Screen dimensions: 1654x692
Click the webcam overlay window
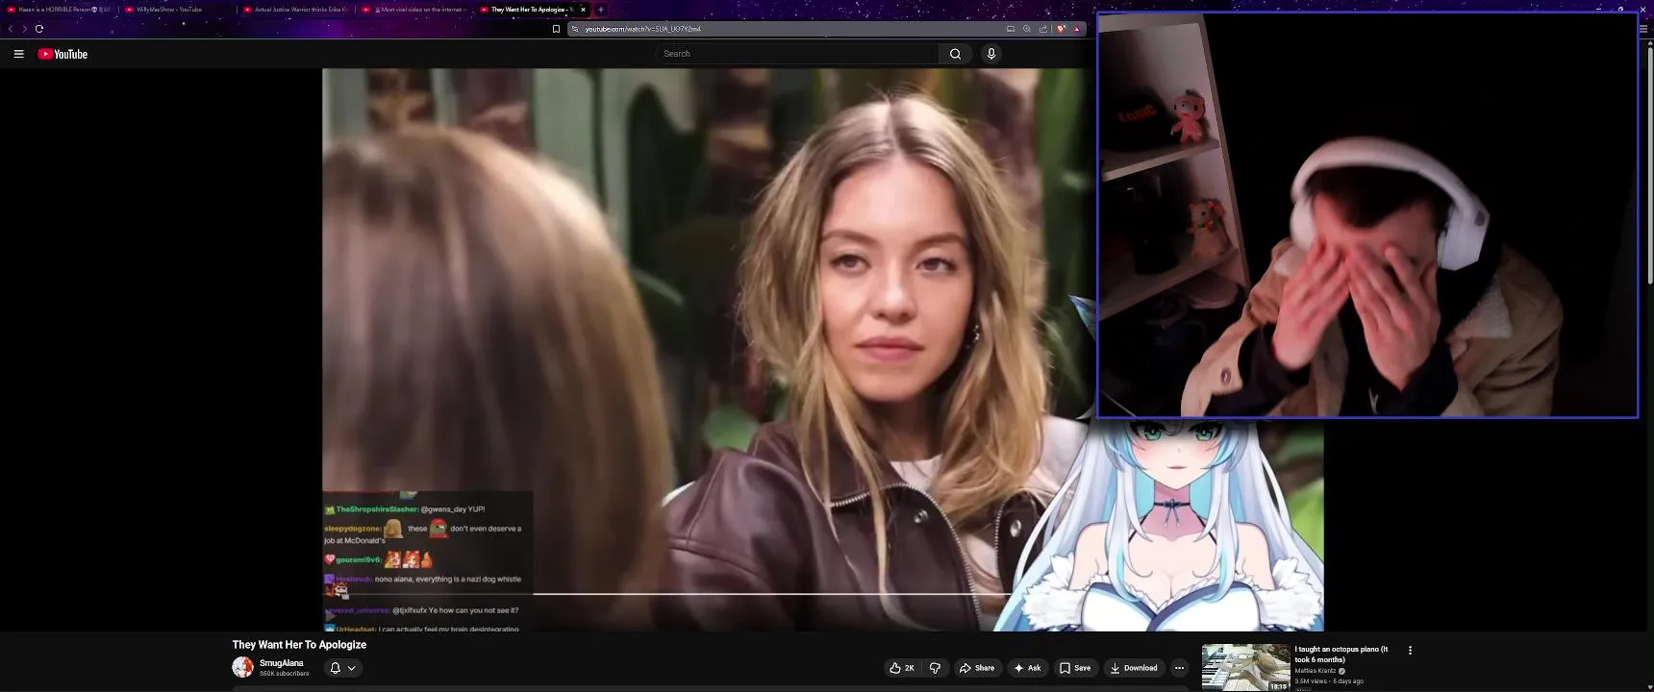point(1367,215)
